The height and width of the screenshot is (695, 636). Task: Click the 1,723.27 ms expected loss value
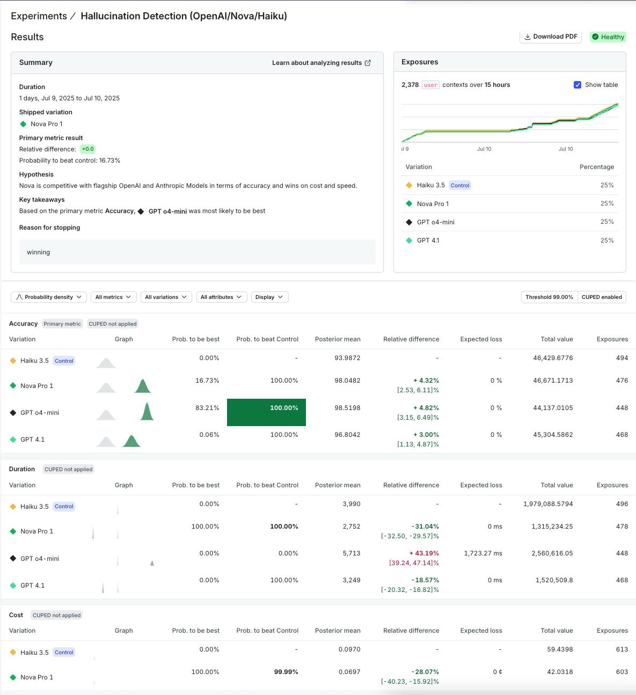tap(483, 553)
